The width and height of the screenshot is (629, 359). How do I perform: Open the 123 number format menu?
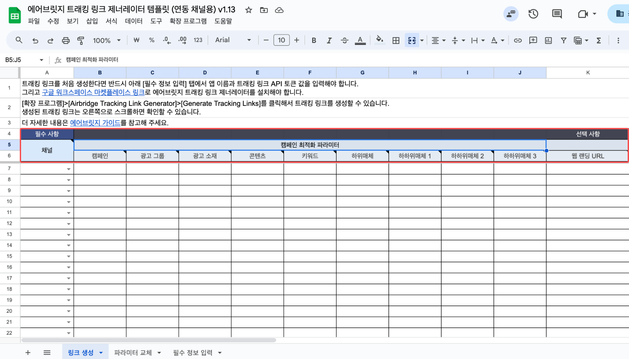(x=198, y=40)
